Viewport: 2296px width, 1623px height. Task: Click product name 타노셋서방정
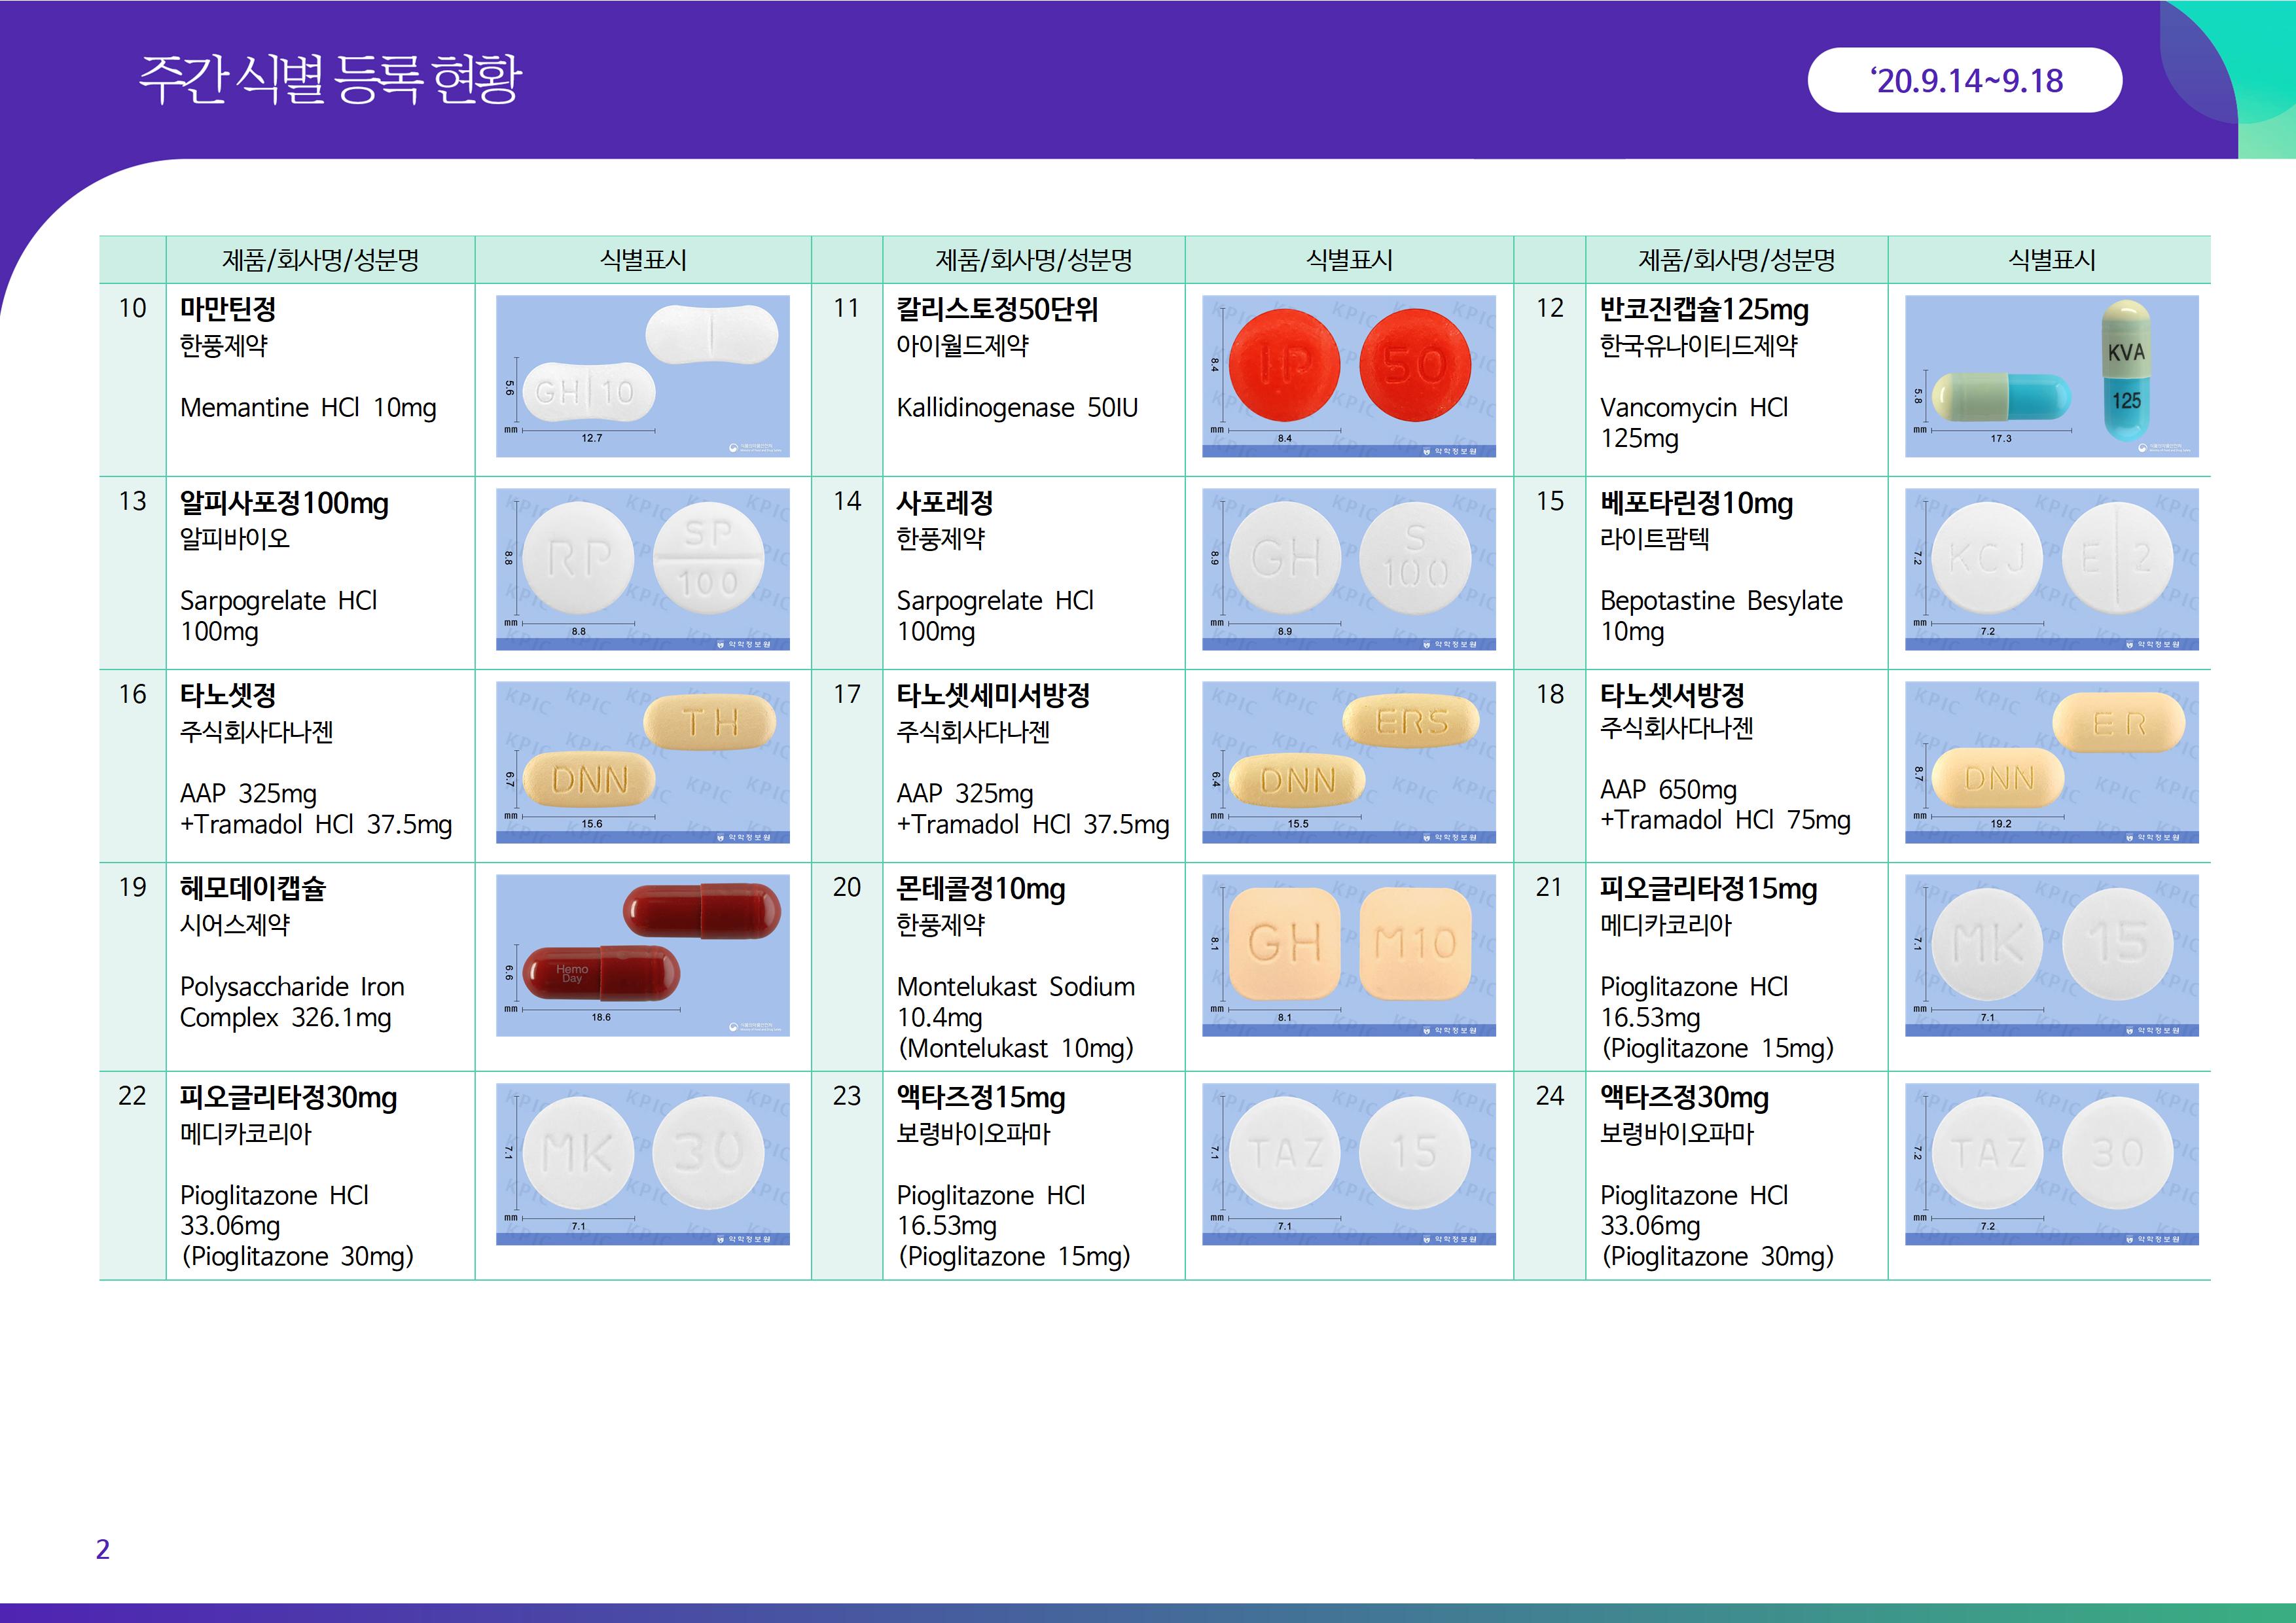1672,694
